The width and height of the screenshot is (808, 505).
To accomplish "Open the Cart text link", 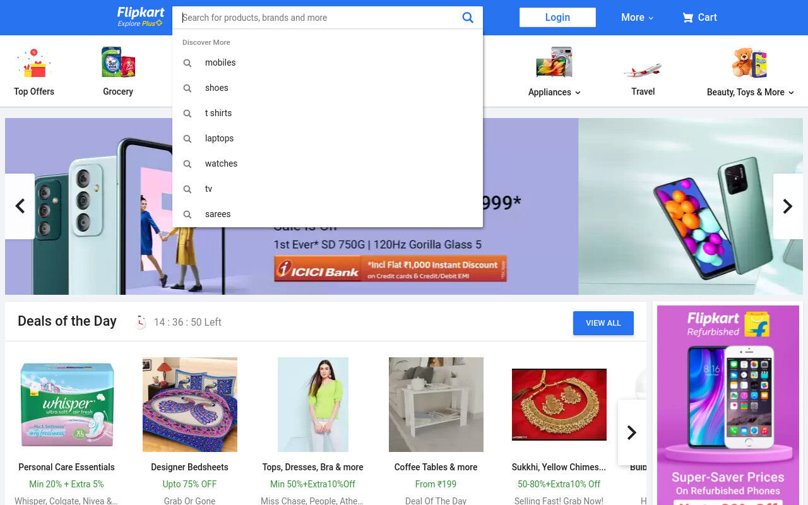I will (707, 18).
